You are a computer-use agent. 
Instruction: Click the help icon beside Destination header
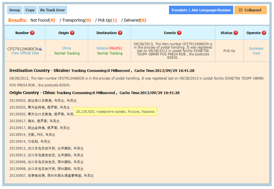tap(120, 33)
